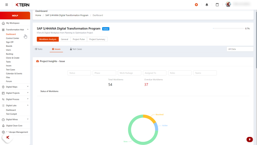The image size is (257, 145).
Task: Switch to the Project Pulse tab
Action: click(x=79, y=39)
